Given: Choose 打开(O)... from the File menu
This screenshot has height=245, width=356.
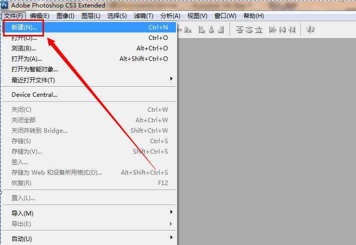Looking at the screenshot, I should (x=89, y=37).
